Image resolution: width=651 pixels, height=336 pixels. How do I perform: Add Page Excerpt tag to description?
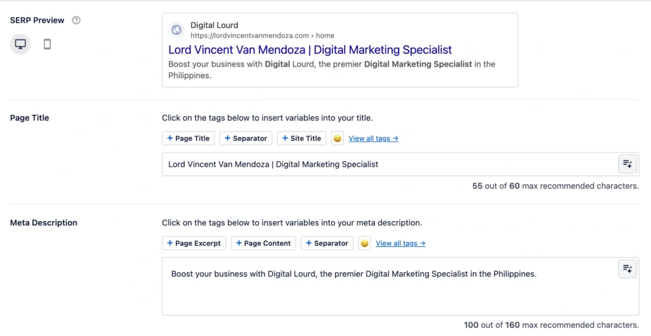click(194, 243)
